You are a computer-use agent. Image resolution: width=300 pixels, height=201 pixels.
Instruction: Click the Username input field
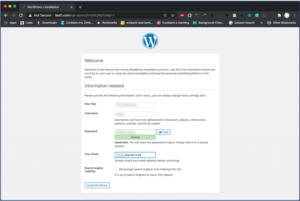135,114
